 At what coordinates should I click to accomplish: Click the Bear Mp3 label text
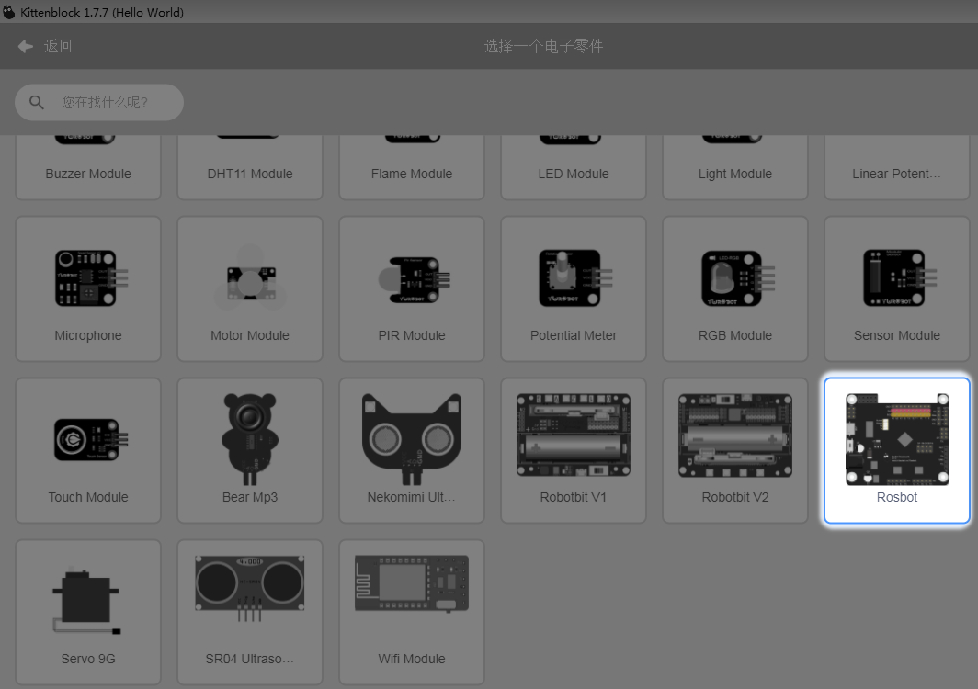coord(249,497)
